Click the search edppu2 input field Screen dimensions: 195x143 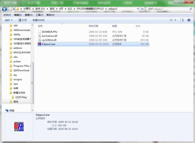(168, 9)
